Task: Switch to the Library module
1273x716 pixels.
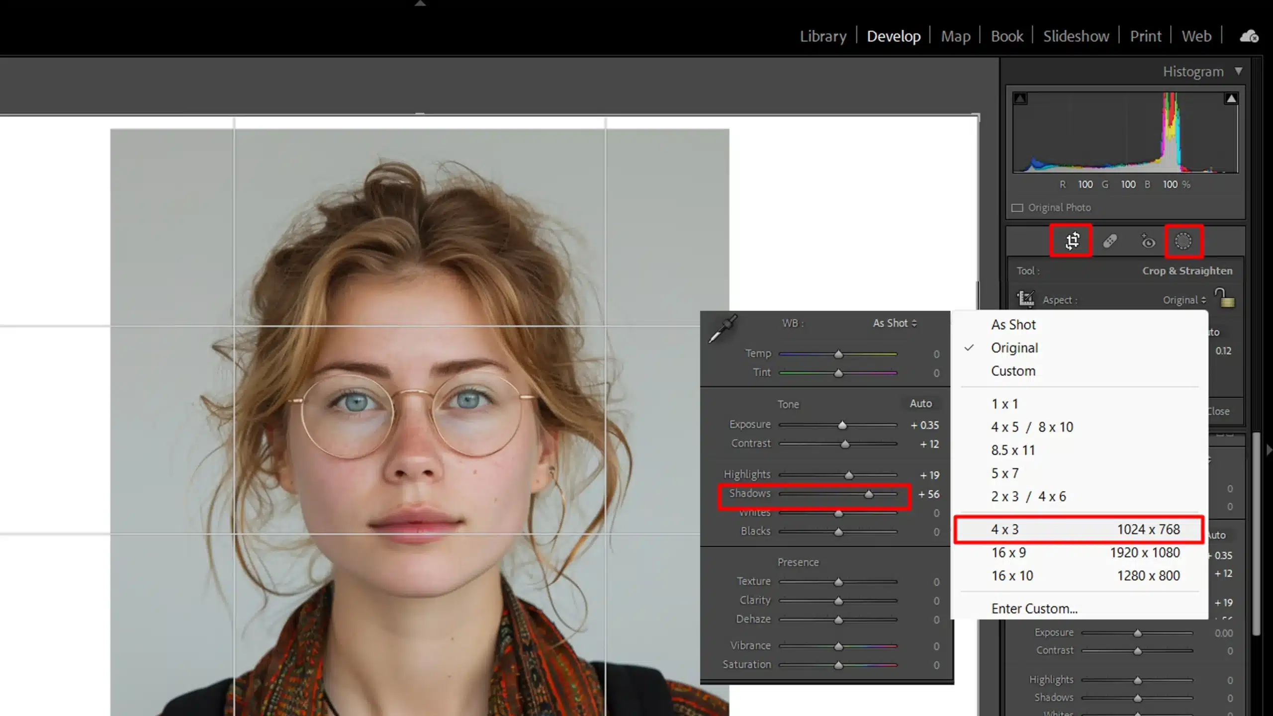Action: (x=823, y=36)
